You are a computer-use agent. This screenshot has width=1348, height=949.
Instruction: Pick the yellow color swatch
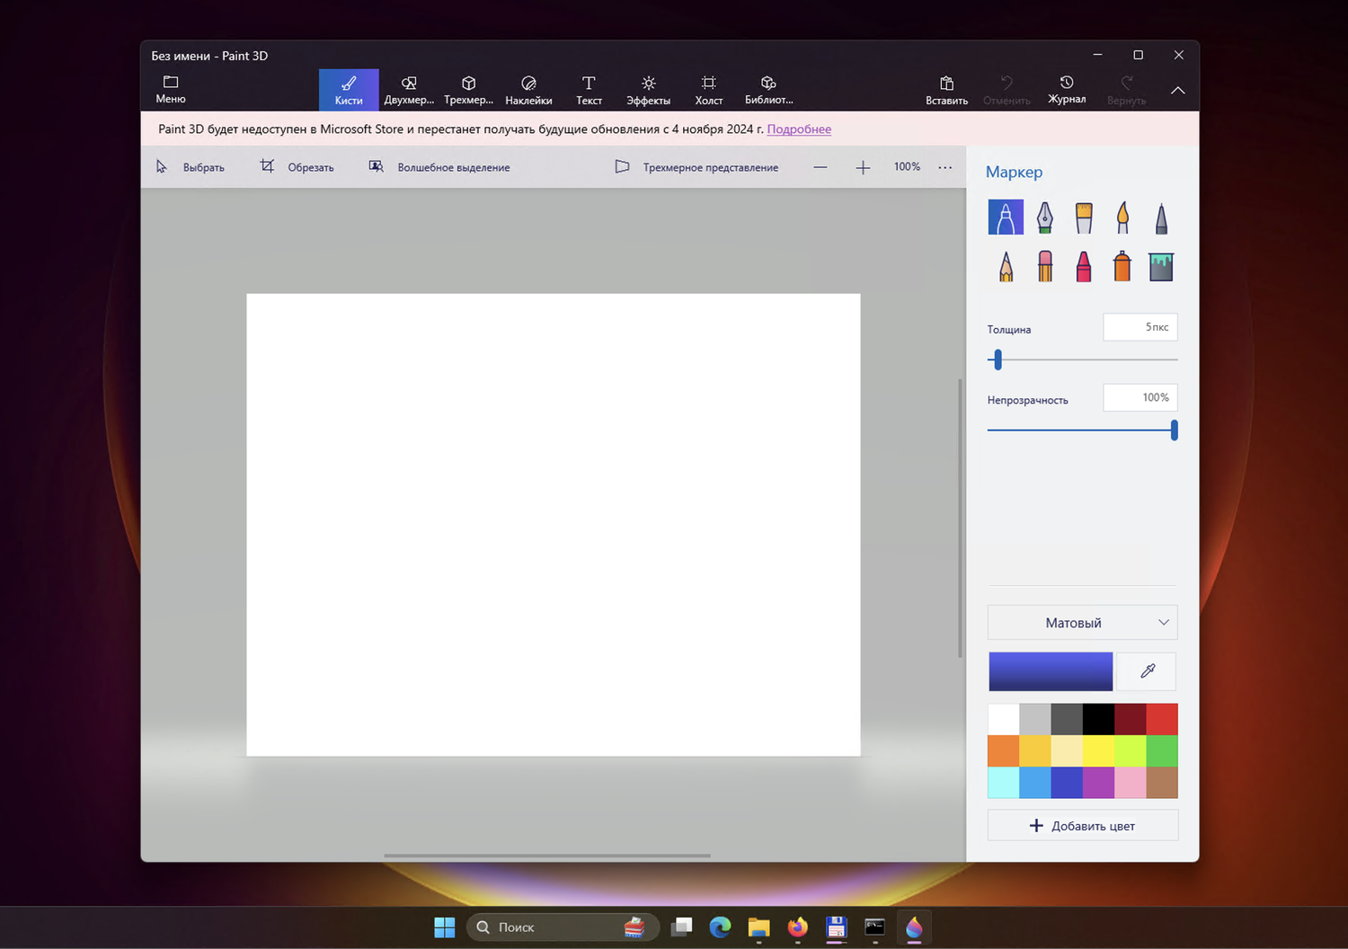tap(1098, 750)
